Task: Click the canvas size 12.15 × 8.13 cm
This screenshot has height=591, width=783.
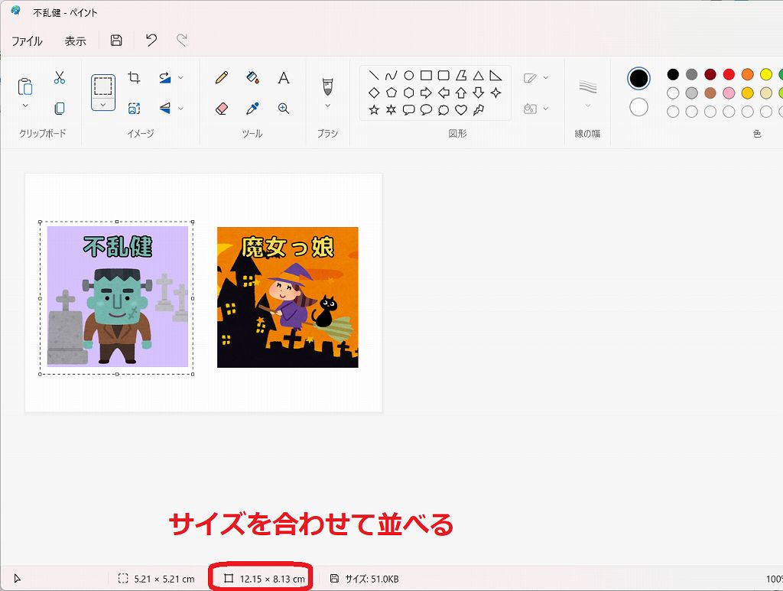Action: click(x=264, y=579)
